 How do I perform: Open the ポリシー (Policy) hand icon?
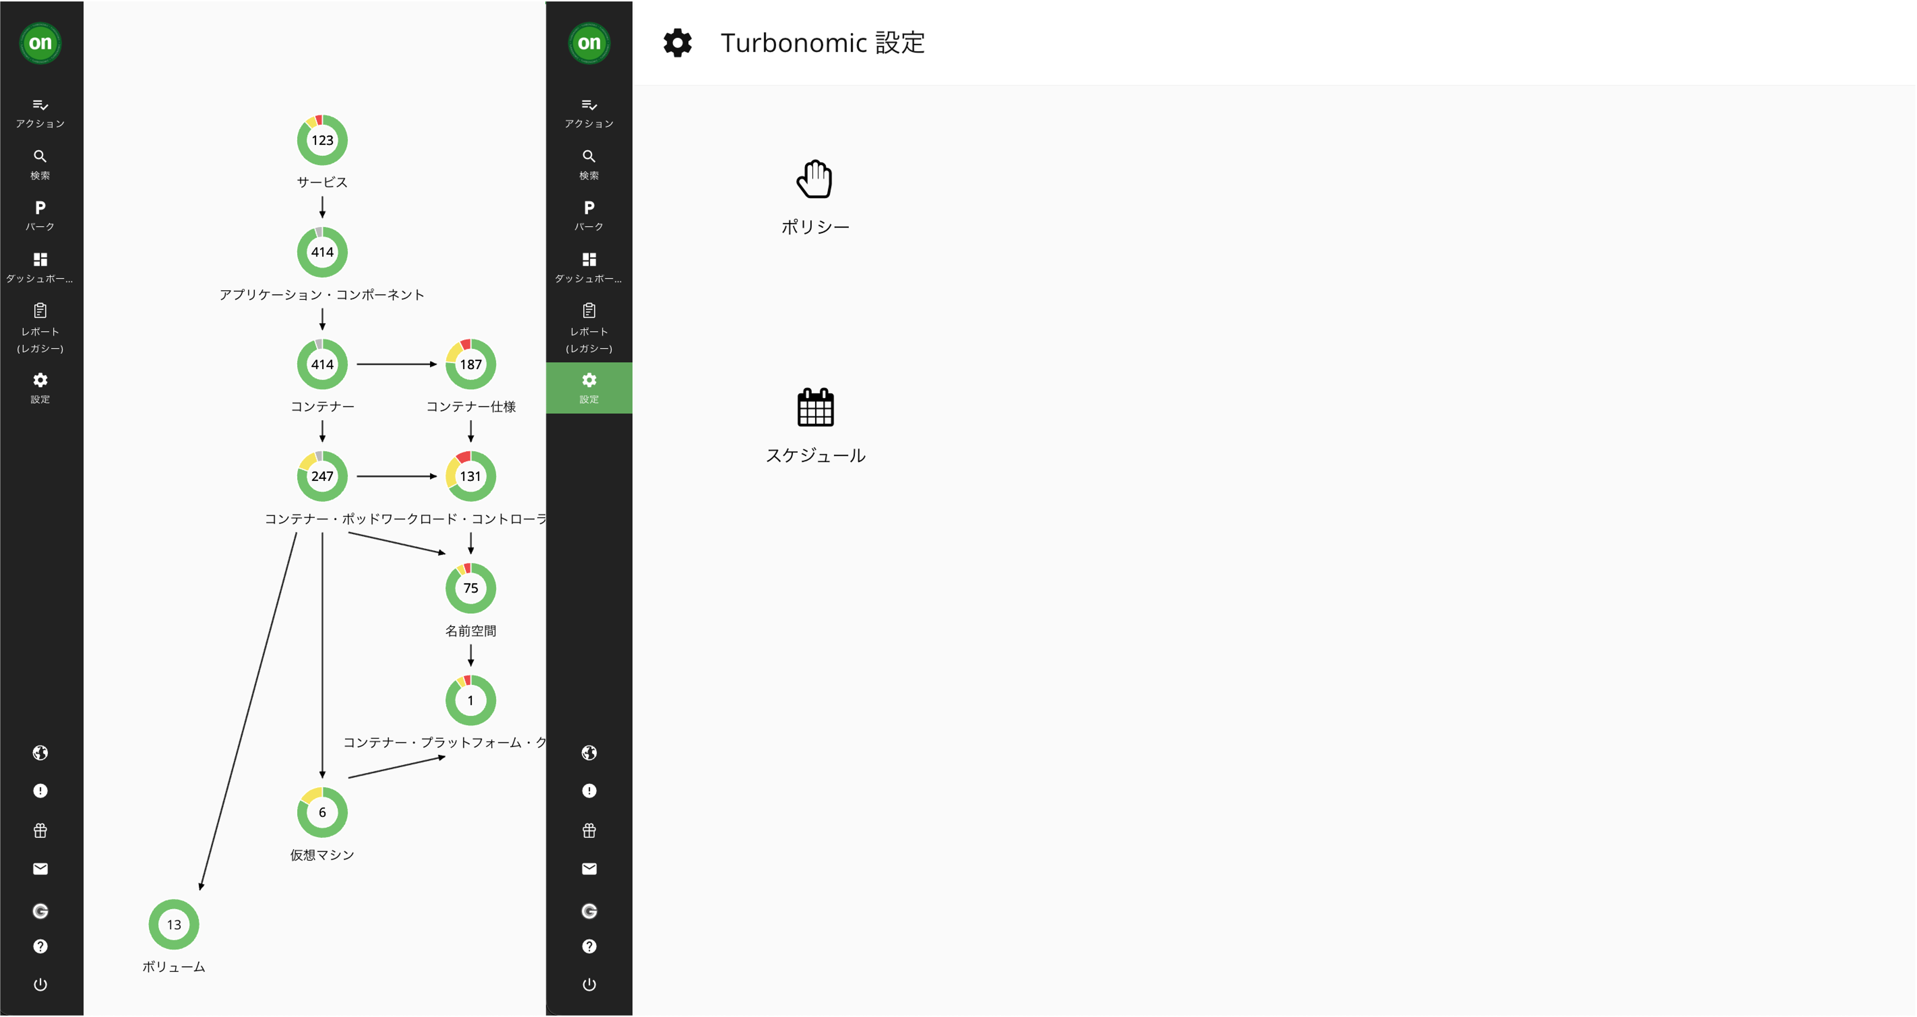coord(814,179)
